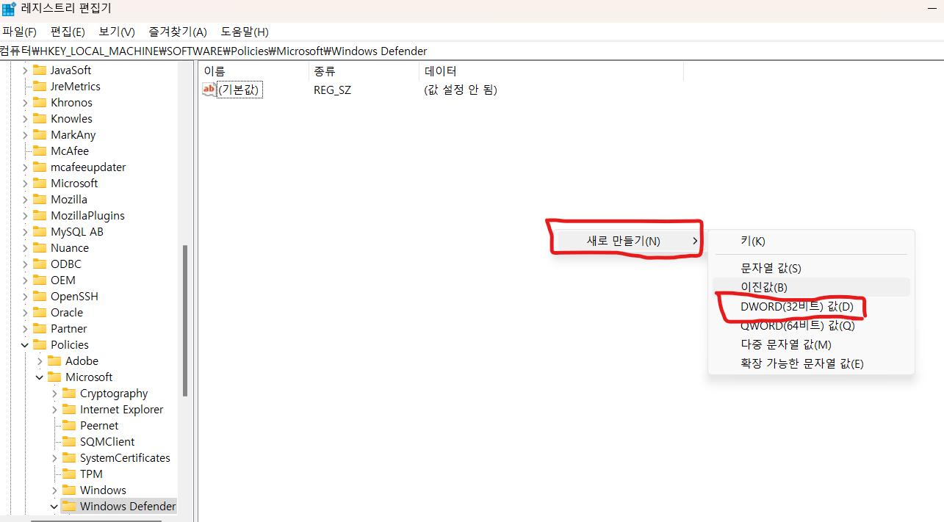The width and height of the screenshot is (944, 522).
Task: Click the Mozilla folder icon
Action: (40, 200)
